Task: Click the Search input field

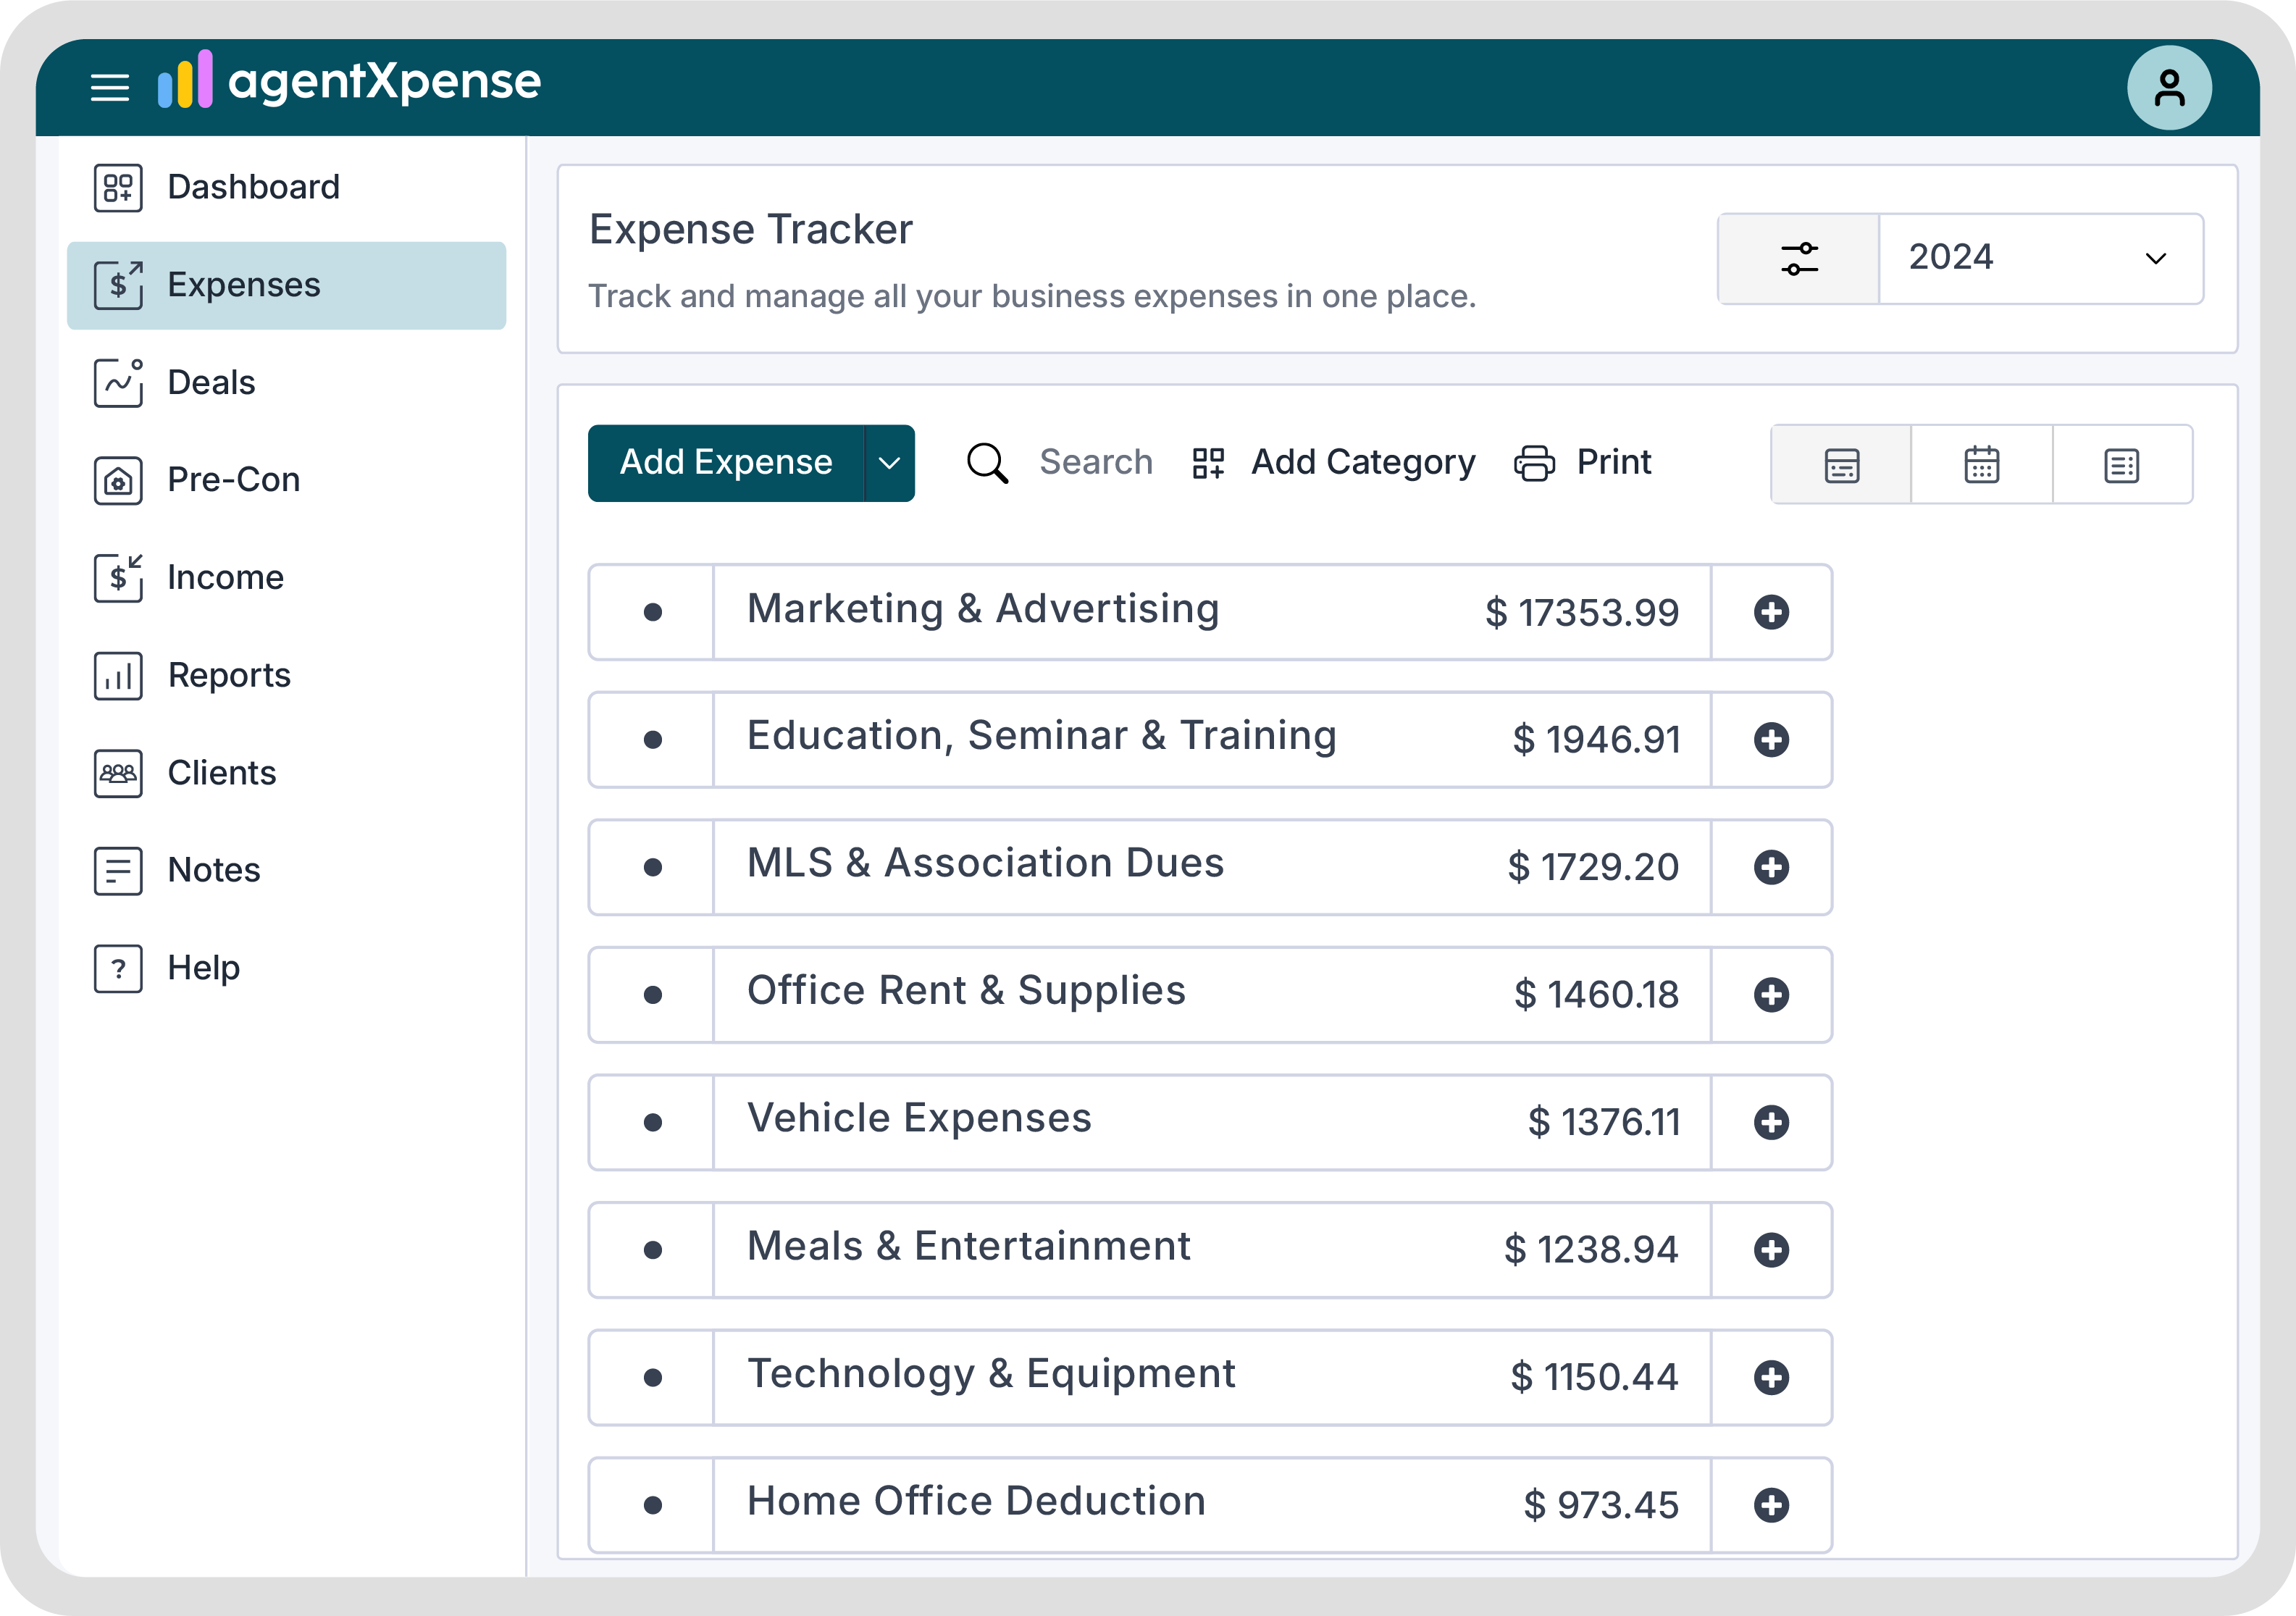Action: point(1096,463)
